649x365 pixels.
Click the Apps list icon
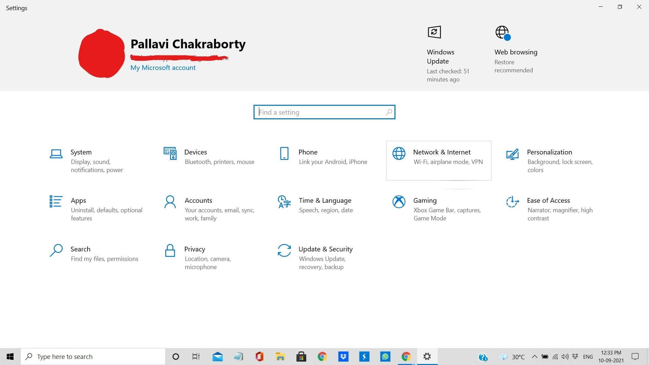(56, 201)
